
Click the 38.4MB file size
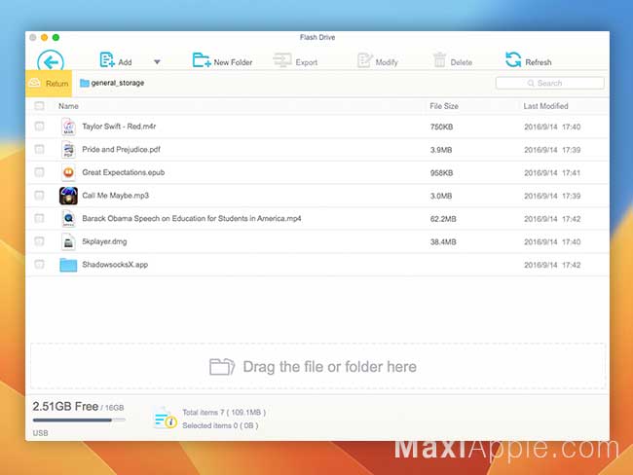point(443,241)
